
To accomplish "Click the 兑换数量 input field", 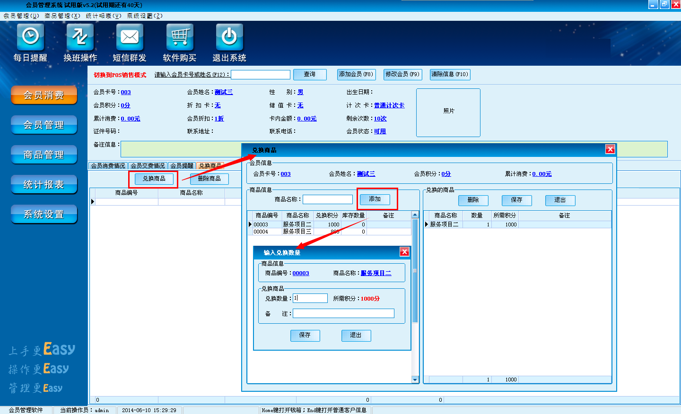I will (310, 298).
